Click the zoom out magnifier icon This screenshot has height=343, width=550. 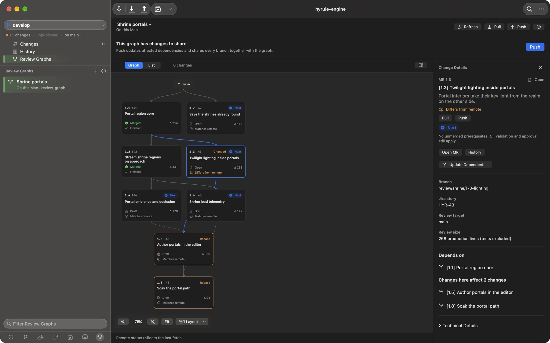point(123,322)
